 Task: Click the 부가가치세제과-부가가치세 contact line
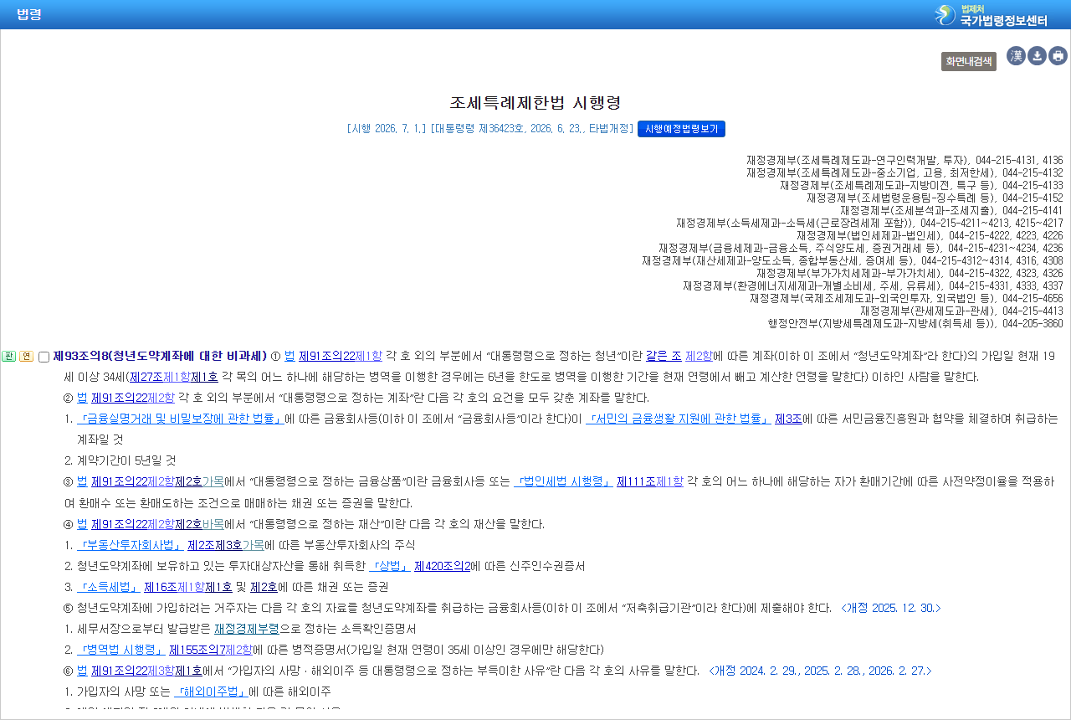coord(910,273)
